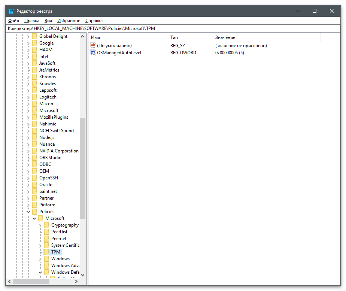Click the tree vertical scrollbar down arrow

coord(82,275)
